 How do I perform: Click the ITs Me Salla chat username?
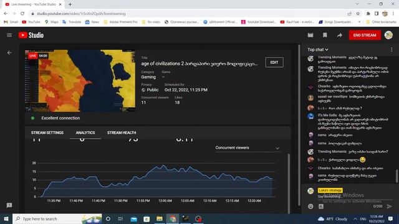click(327, 115)
